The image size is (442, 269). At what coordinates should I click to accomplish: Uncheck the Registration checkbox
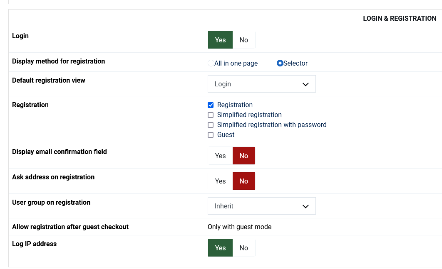tap(211, 105)
